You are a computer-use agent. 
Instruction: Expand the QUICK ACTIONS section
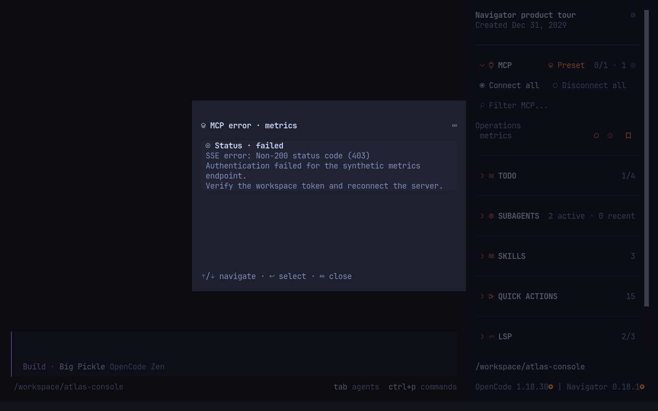tap(482, 296)
